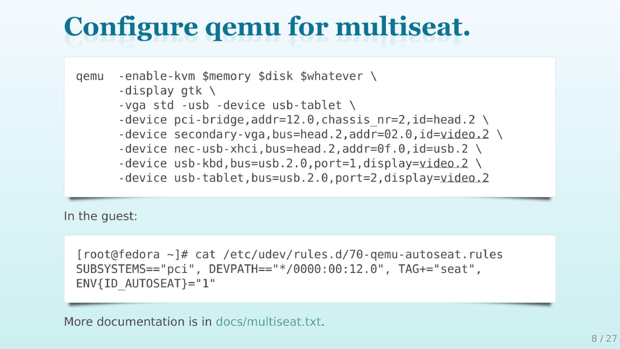620x349 pixels.
Task: Click the slide counter '8 / 27'
Action: 604,339
